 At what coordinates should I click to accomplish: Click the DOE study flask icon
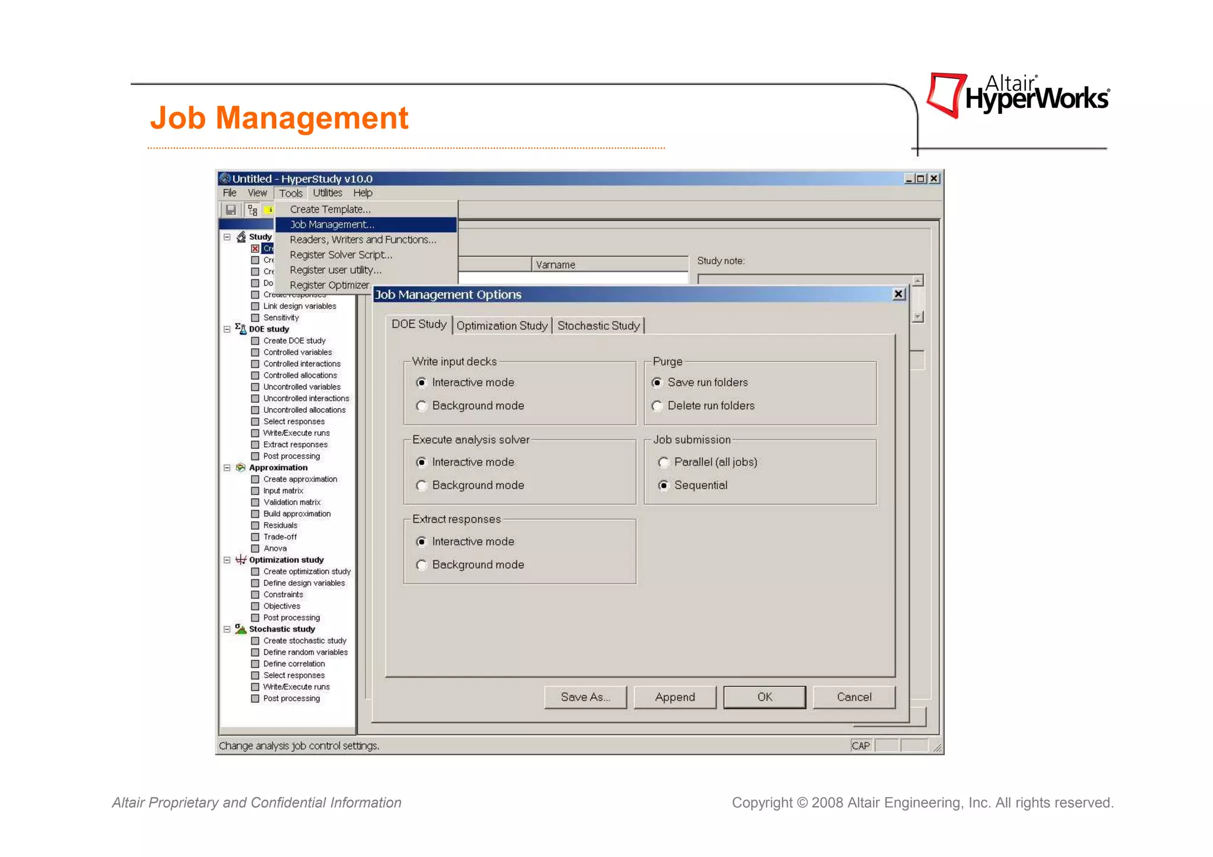(x=241, y=329)
